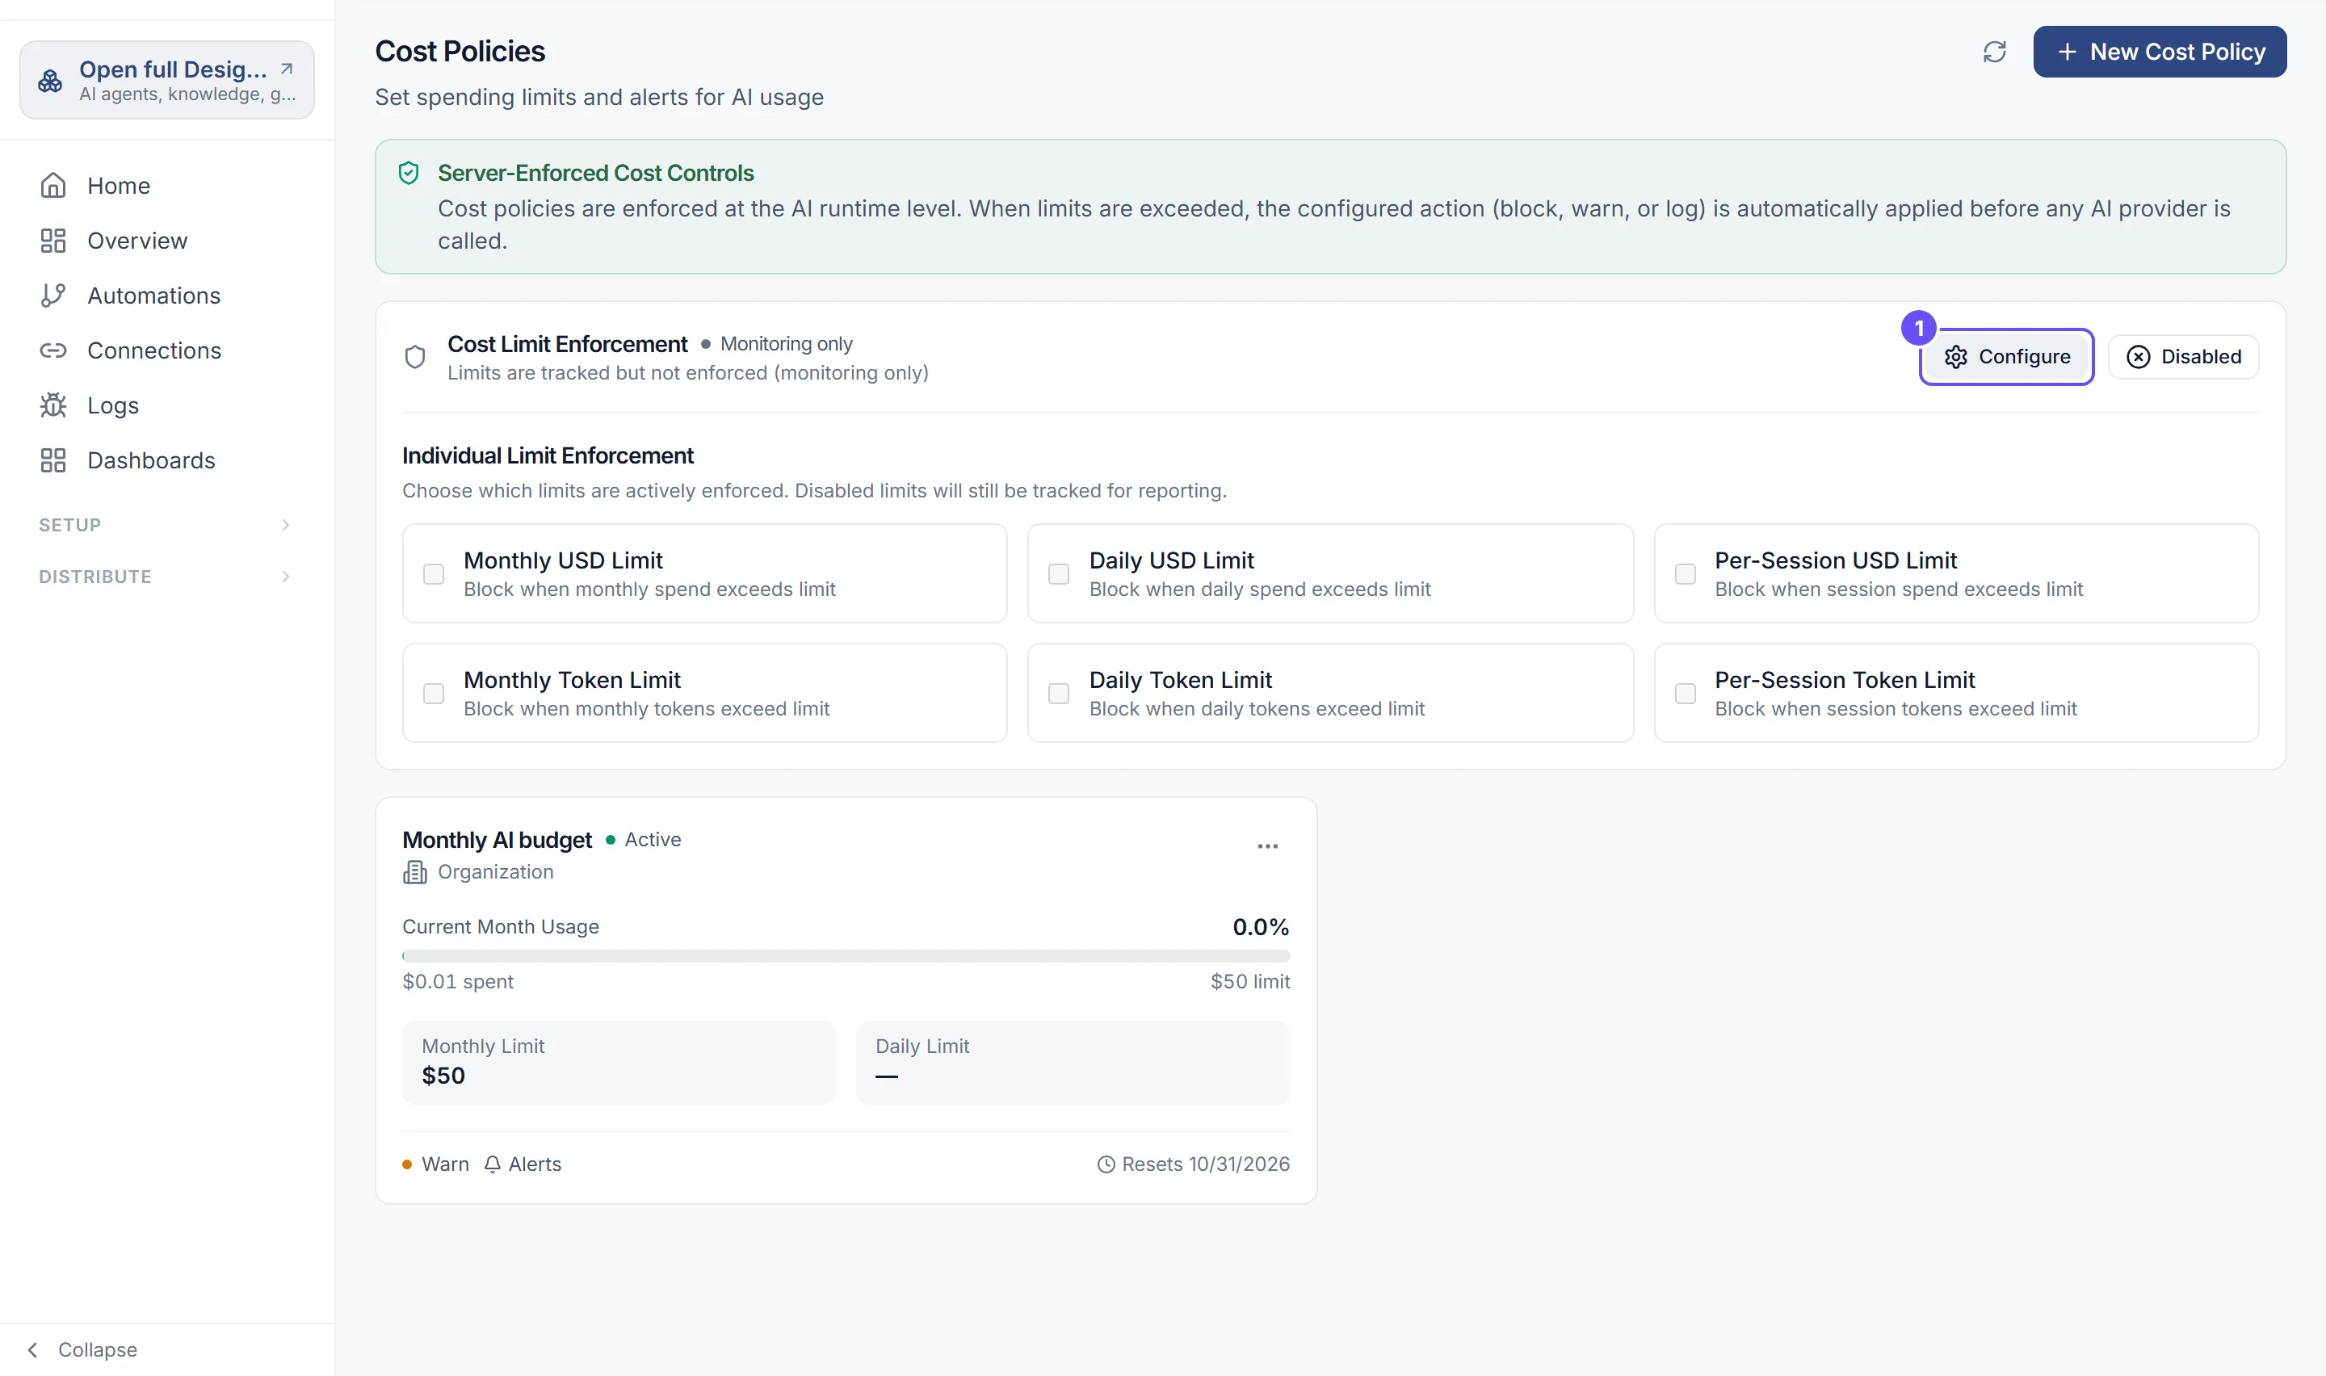Expand the DISTRIBUTE section
Screen dimensions: 2326x1376
pyautogui.click(x=167, y=577)
